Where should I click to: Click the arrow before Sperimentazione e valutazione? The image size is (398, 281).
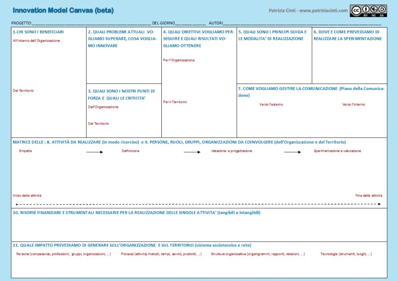[x=292, y=152]
